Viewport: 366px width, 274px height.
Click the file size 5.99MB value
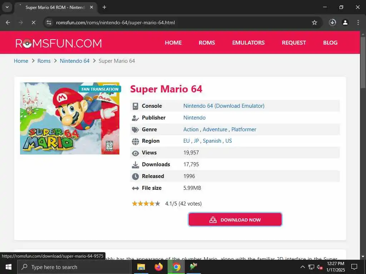192,188
